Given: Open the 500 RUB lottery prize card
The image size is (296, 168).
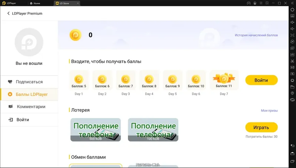Looking at the screenshot, I should coord(96,130).
